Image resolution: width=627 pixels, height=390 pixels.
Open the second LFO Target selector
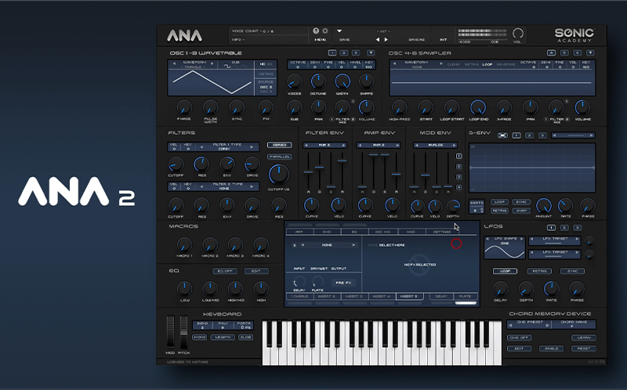[x=555, y=255]
